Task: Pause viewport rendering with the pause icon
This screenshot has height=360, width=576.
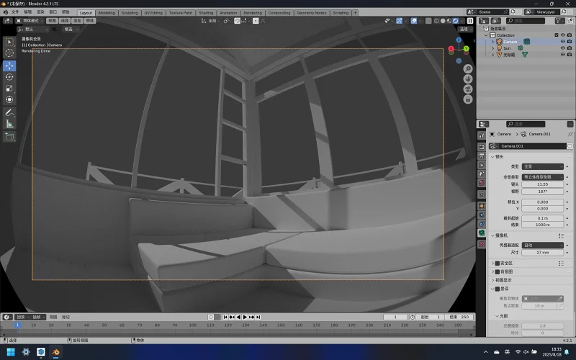Action: click(x=470, y=21)
